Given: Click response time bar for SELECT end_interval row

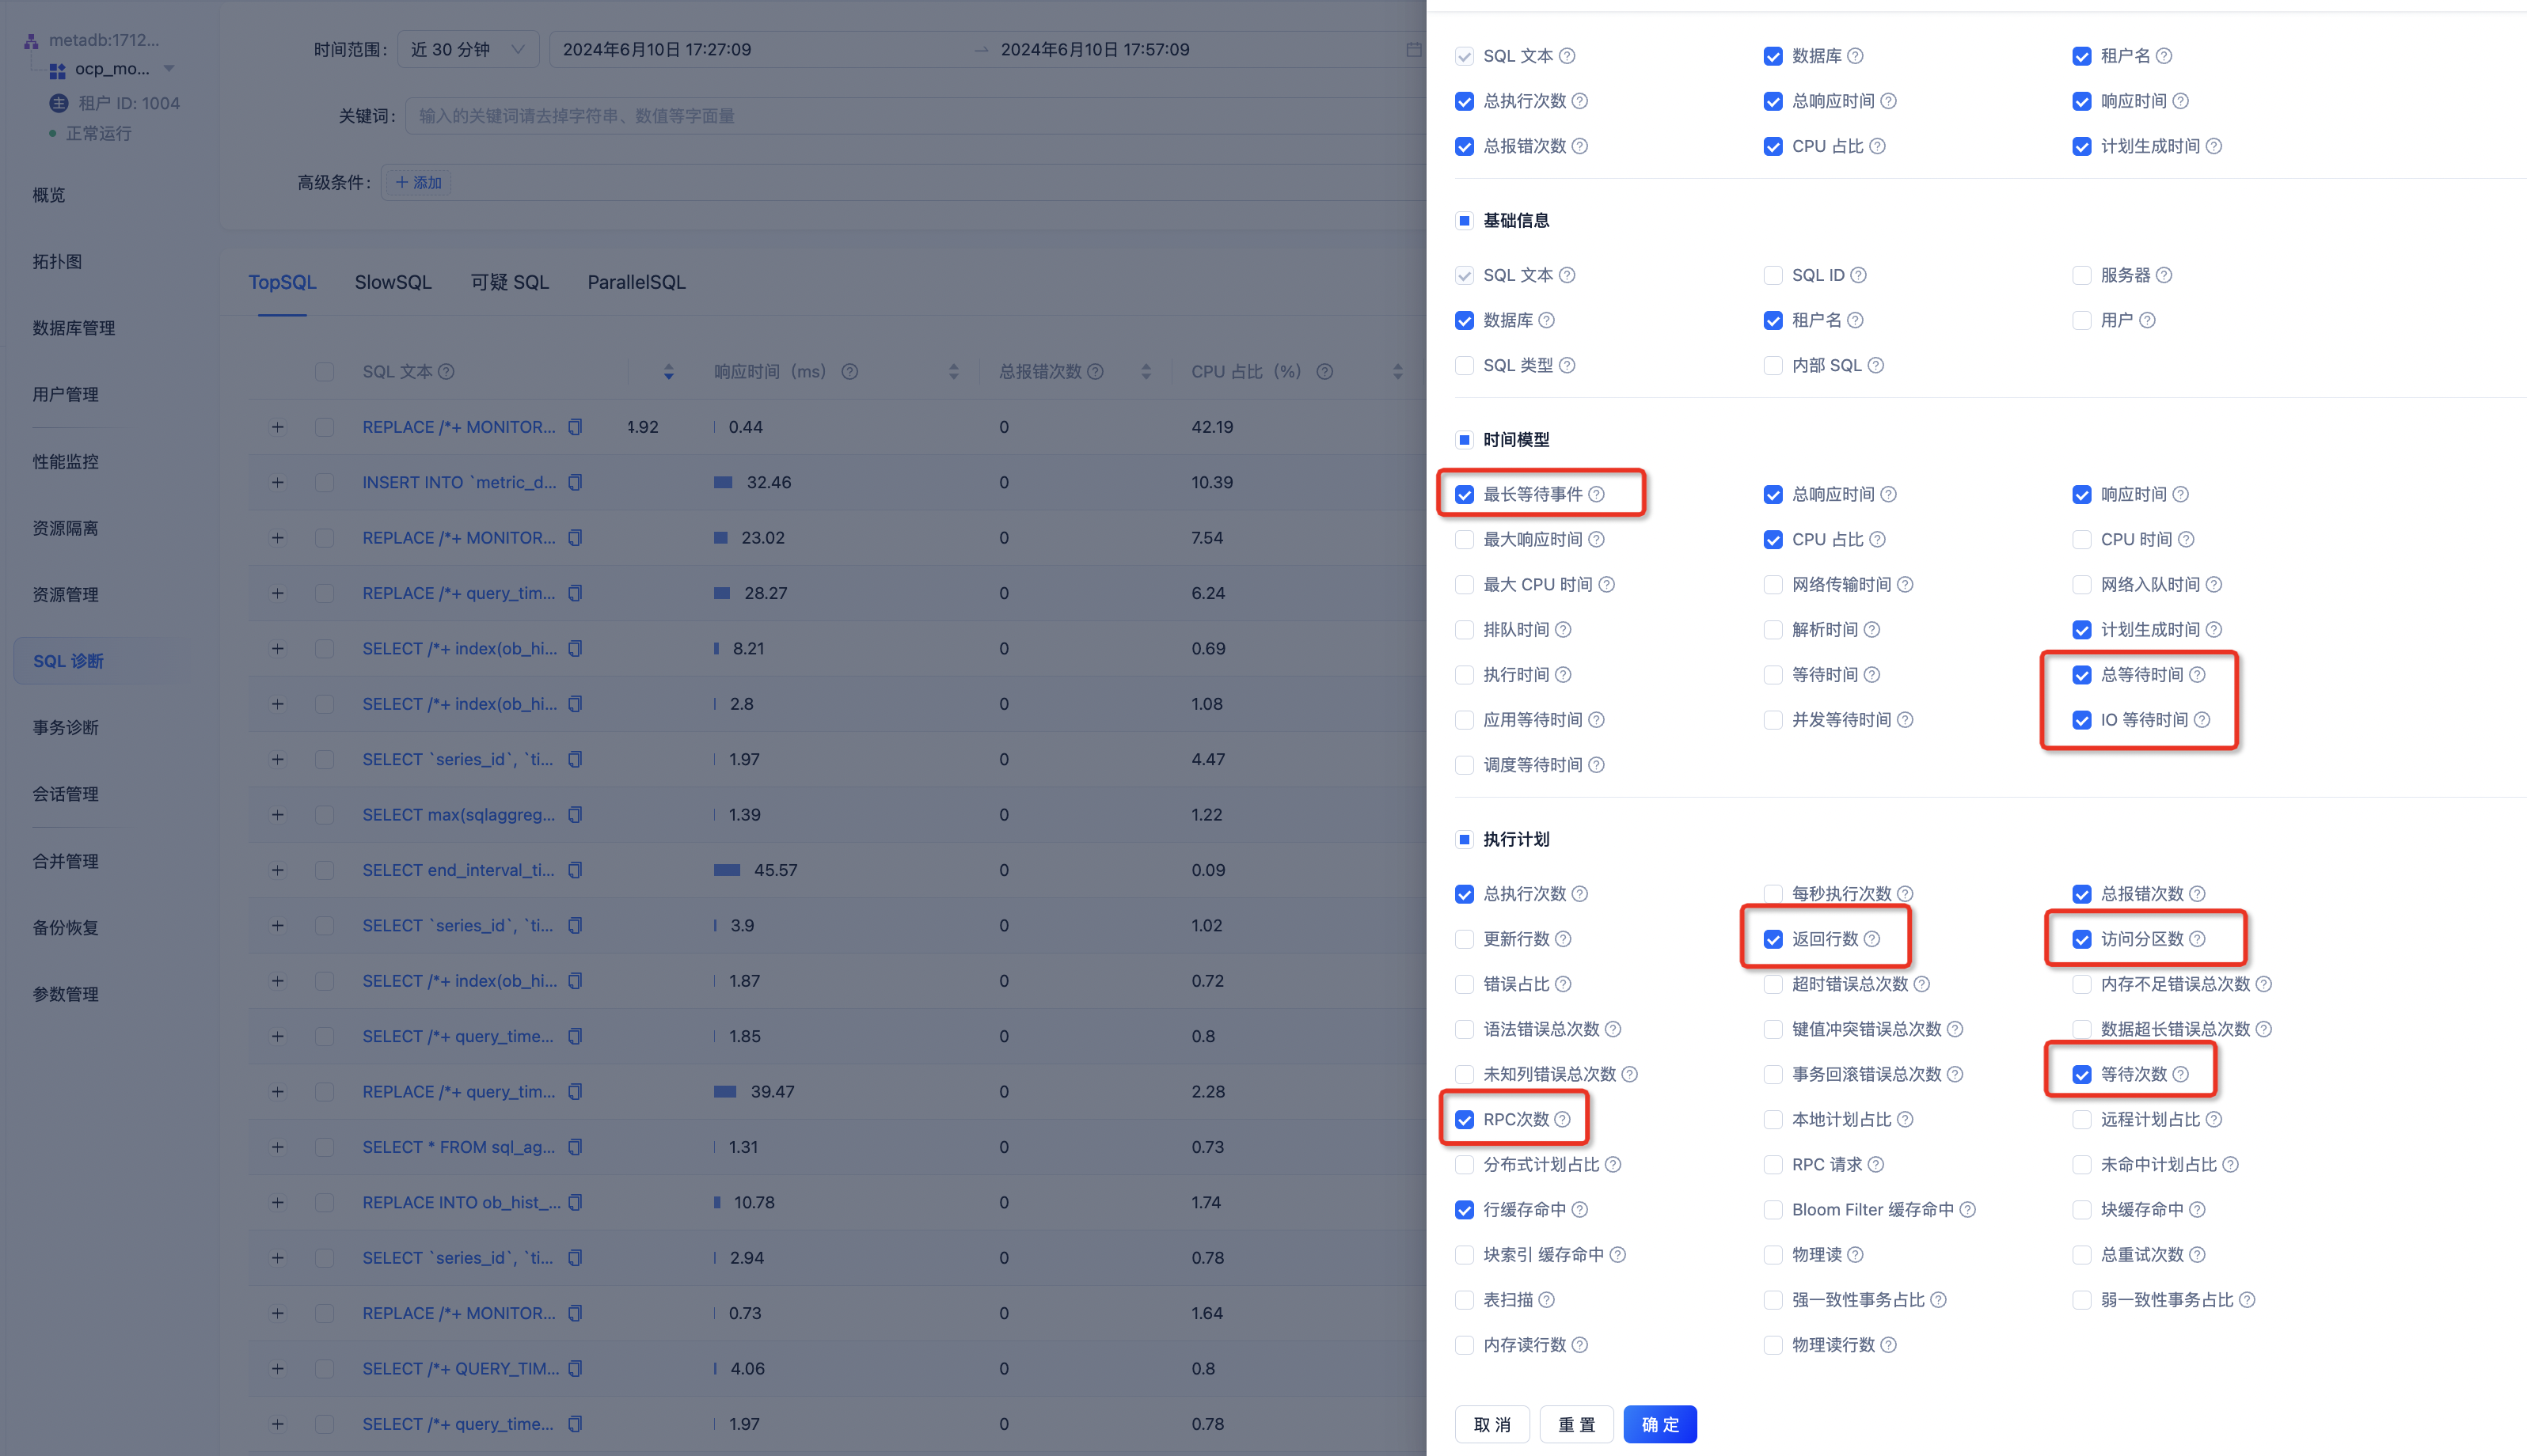Looking at the screenshot, I should coord(728,870).
